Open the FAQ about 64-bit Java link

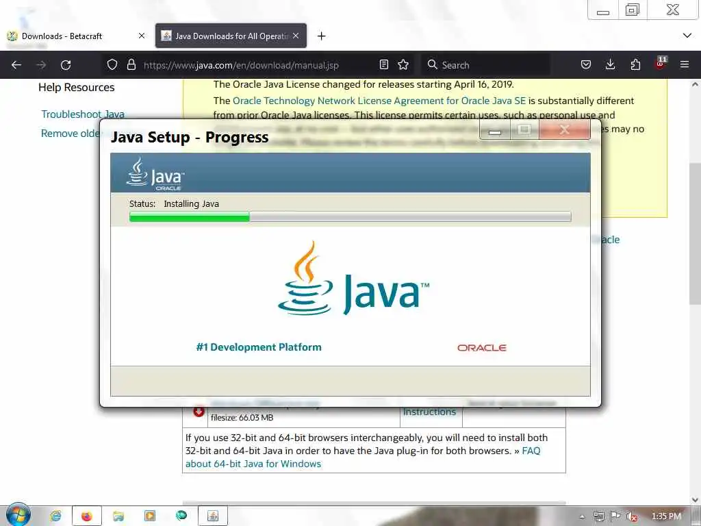click(x=363, y=457)
